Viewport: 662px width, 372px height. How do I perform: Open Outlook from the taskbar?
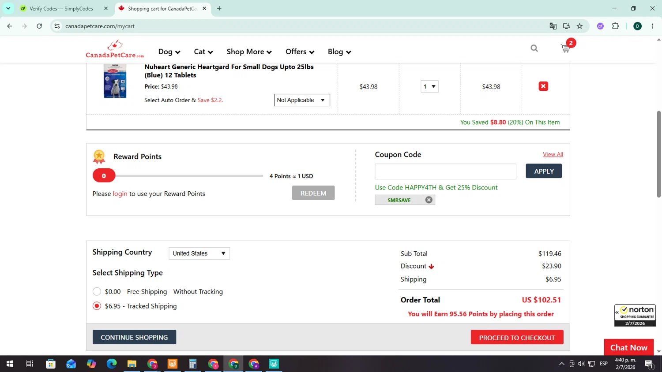tap(71, 364)
